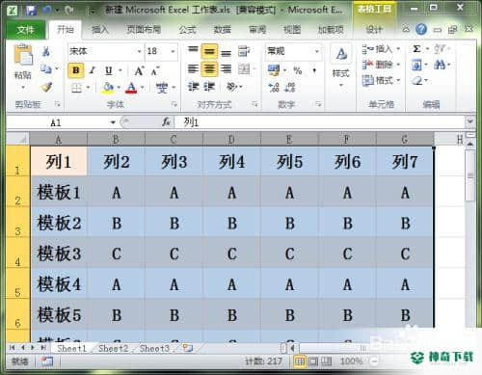Open the font size dropdown showing 18
Image resolution: width=482 pixels, height=375 pixels.
pyautogui.click(x=173, y=51)
